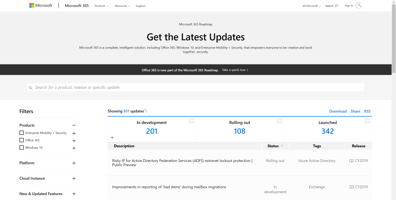Tick the Office 365 product checkbox
The width and height of the screenshot is (396, 200).
[22, 140]
